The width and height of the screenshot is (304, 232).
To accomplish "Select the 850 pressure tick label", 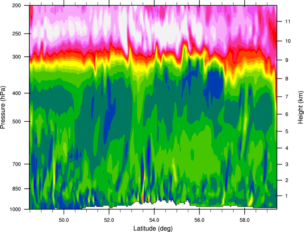I will (16, 189).
